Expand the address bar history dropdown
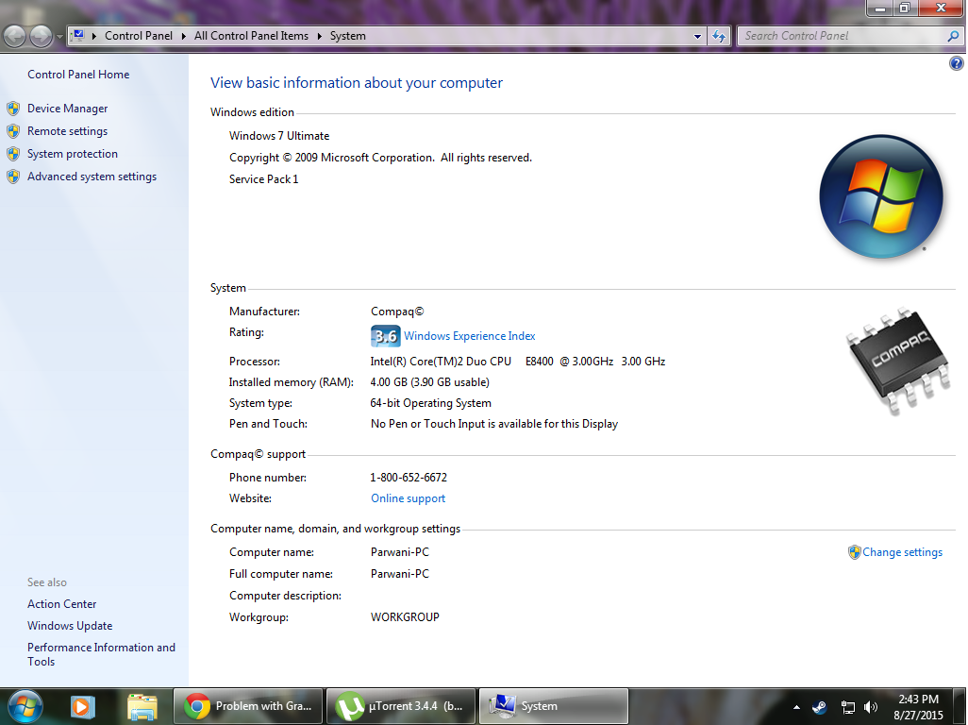Image resolution: width=968 pixels, height=725 pixels. pyautogui.click(x=697, y=37)
